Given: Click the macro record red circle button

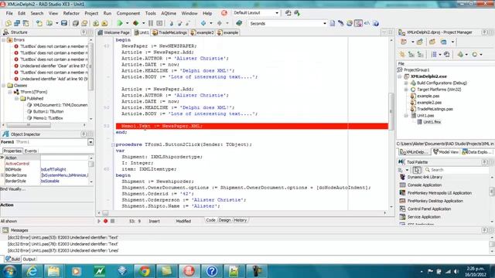Looking at the screenshot, I should 106,222.
